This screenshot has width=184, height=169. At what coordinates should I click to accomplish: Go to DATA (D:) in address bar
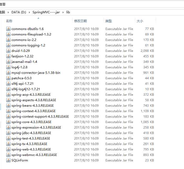(x=19, y=12)
